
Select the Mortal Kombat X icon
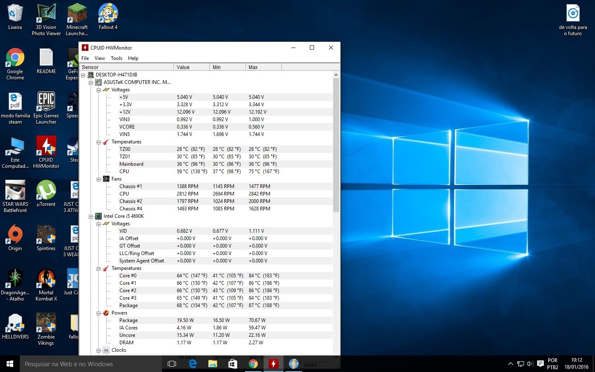pyautogui.click(x=46, y=285)
